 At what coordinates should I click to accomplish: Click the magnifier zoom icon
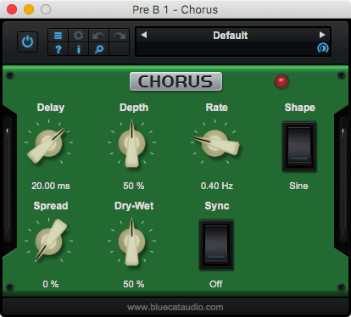pos(98,49)
